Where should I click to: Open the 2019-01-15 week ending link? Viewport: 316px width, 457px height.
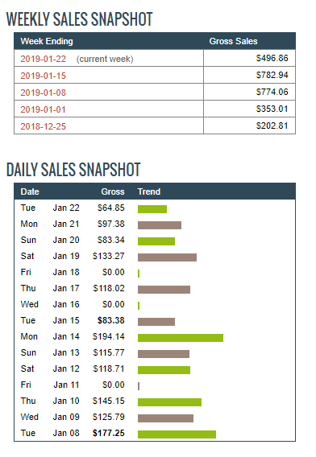44,76
